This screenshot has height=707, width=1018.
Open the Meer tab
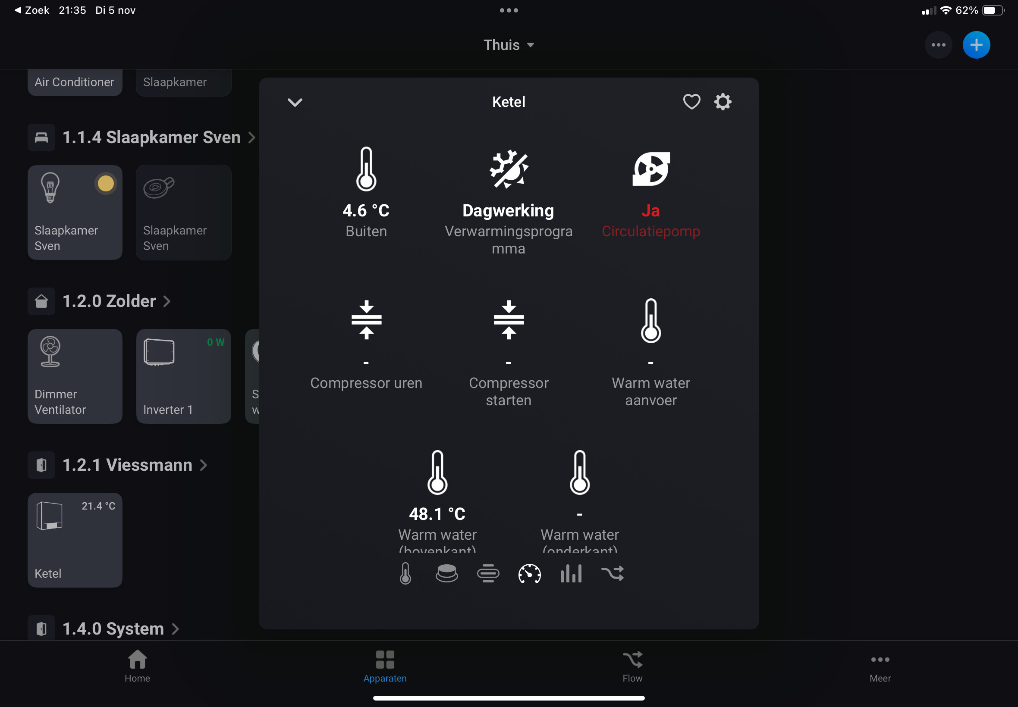[880, 666]
